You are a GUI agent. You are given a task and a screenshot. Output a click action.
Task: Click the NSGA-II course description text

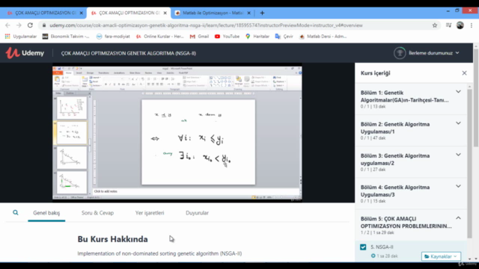(159, 253)
